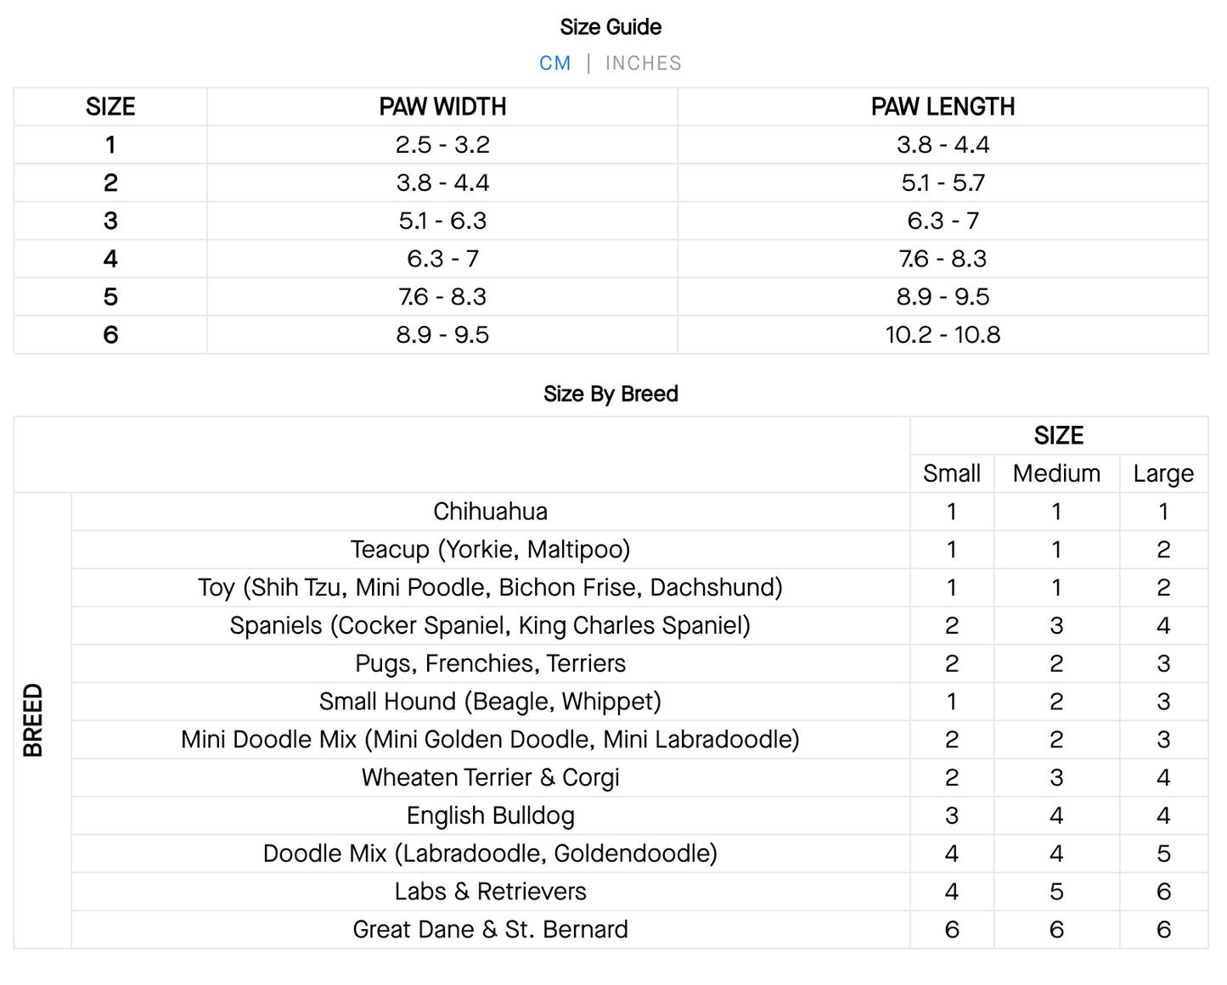
Task: Click the PAW LENGTH column header
Action: click(943, 107)
